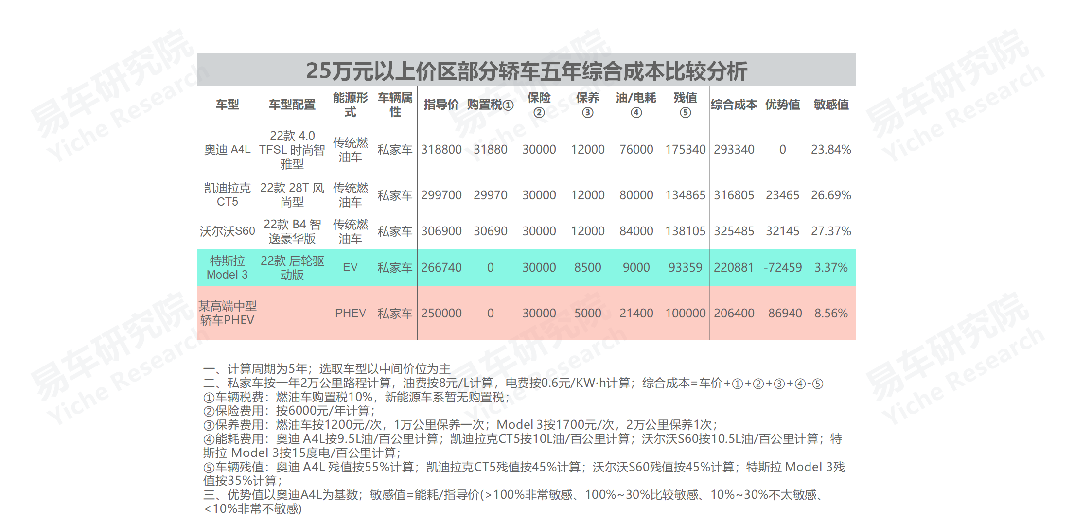Click the 3.37% sensitivity value
Image resolution: width=1074 pixels, height=523 pixels.
tap(831, 268)
